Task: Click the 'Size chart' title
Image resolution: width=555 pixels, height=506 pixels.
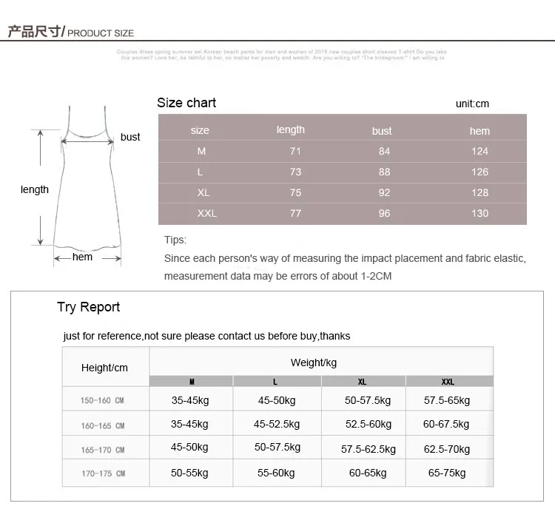Action: point(186,103)
